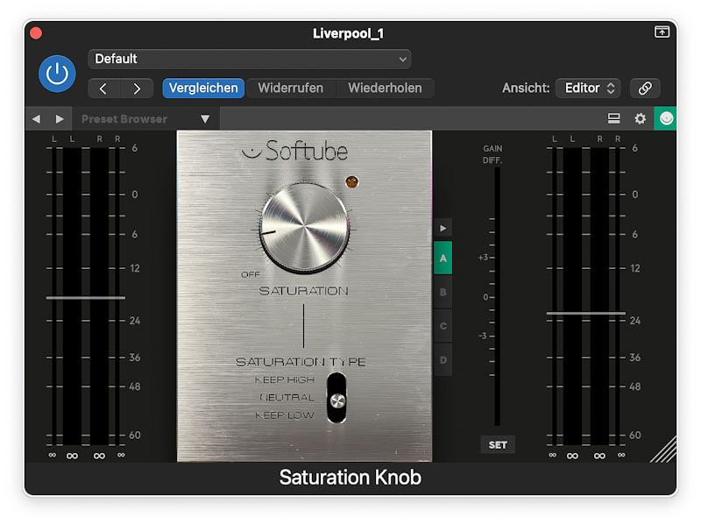The width and height of the screenshot is (701, 524).
Task: Close the Liverpool_1 plugin window
Action: [36, 33]
